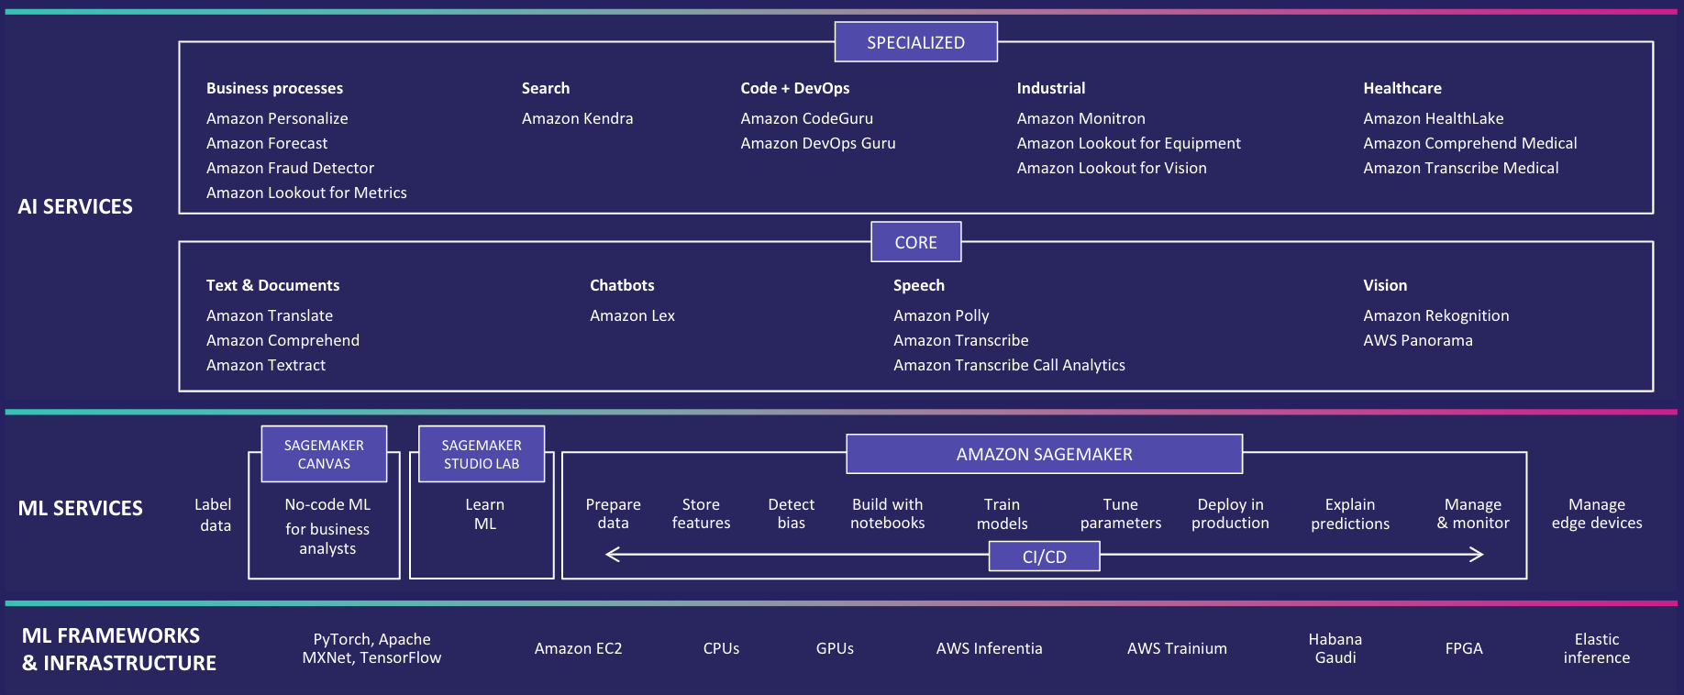The height and width of the screenshot is (695, 1684).
Task: Click the Label data text
Action: [x=214, y=514]
